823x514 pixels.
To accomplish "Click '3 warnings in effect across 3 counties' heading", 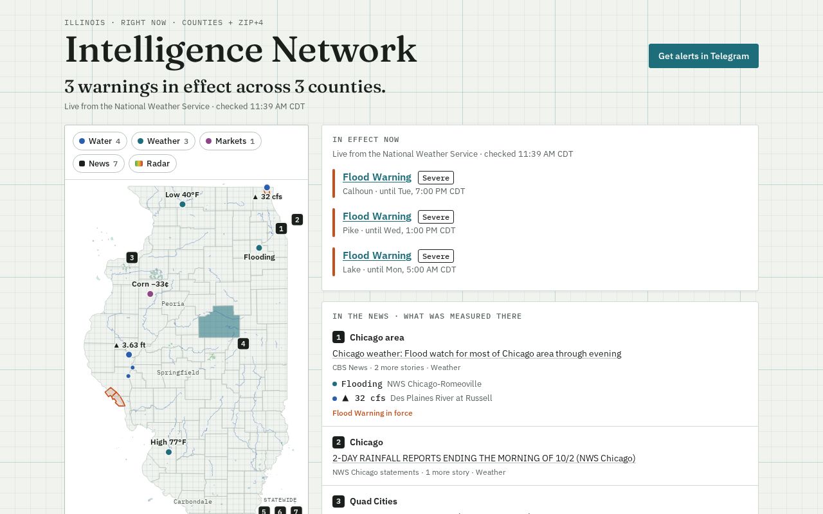I will tap(225, 87).
